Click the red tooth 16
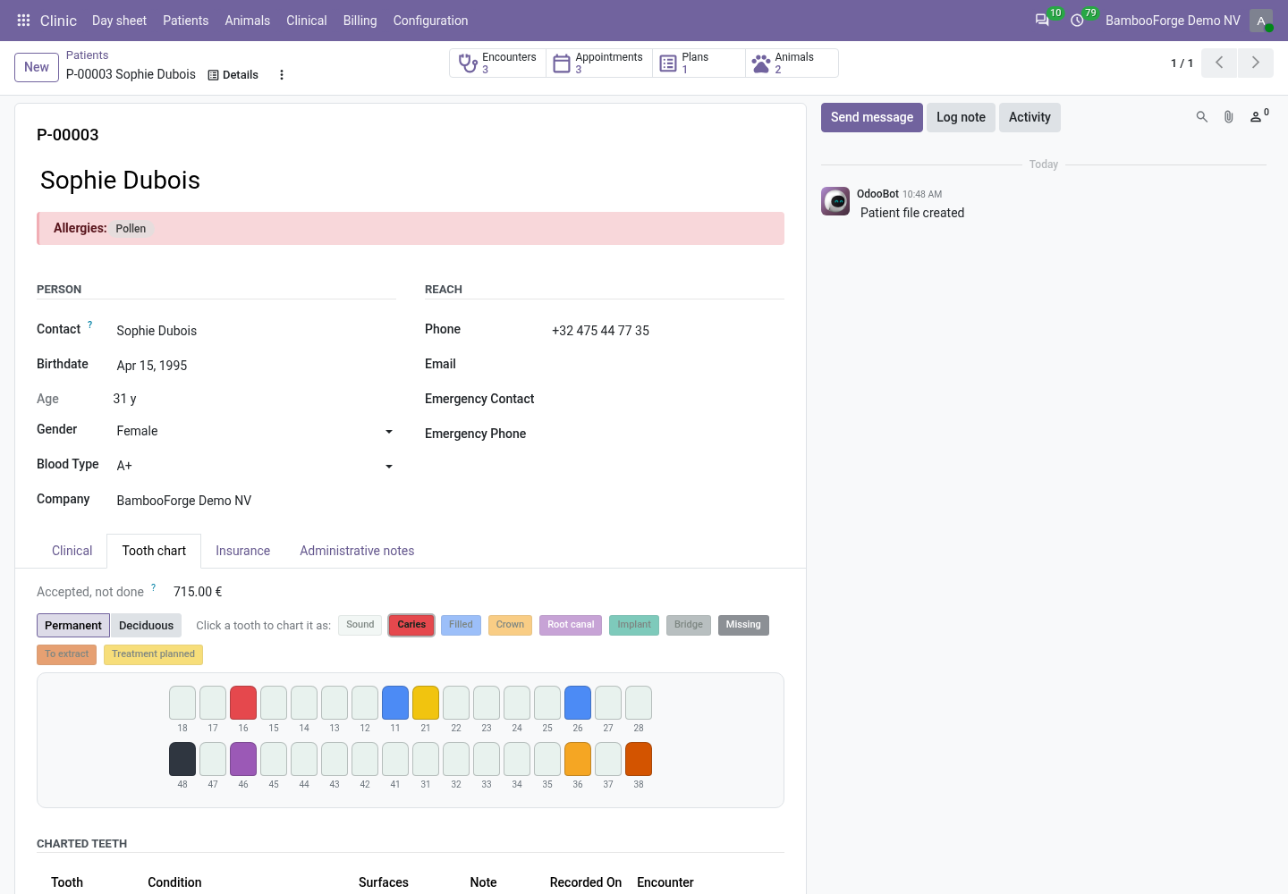 [243, 703]
